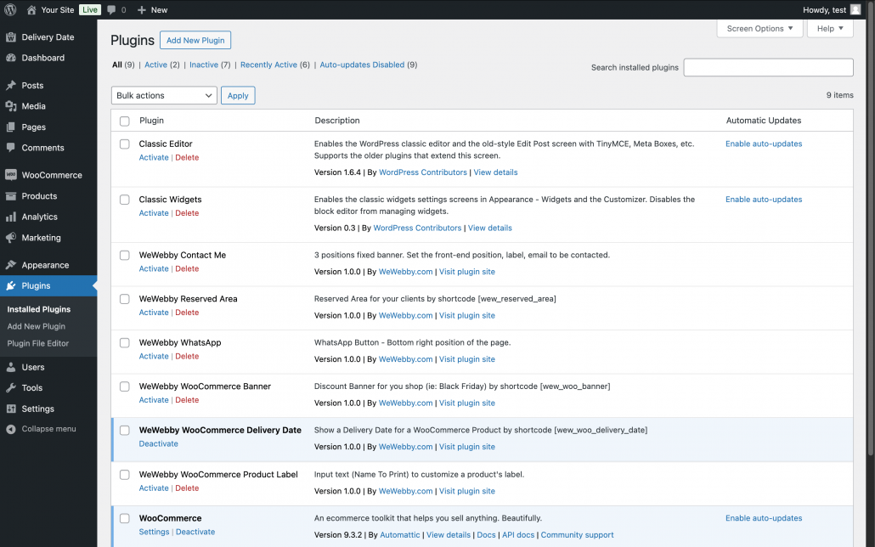Image resolution: width=875 pixels, height=547 pixels.
Task: Click the Add New Plugin button
Action: [195, 41]
